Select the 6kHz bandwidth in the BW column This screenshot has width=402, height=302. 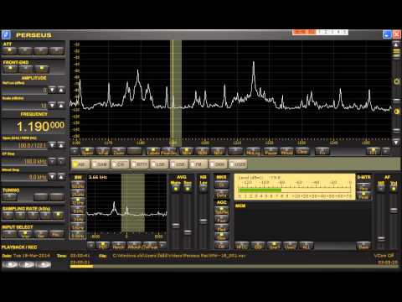click(x=78, y=211)
